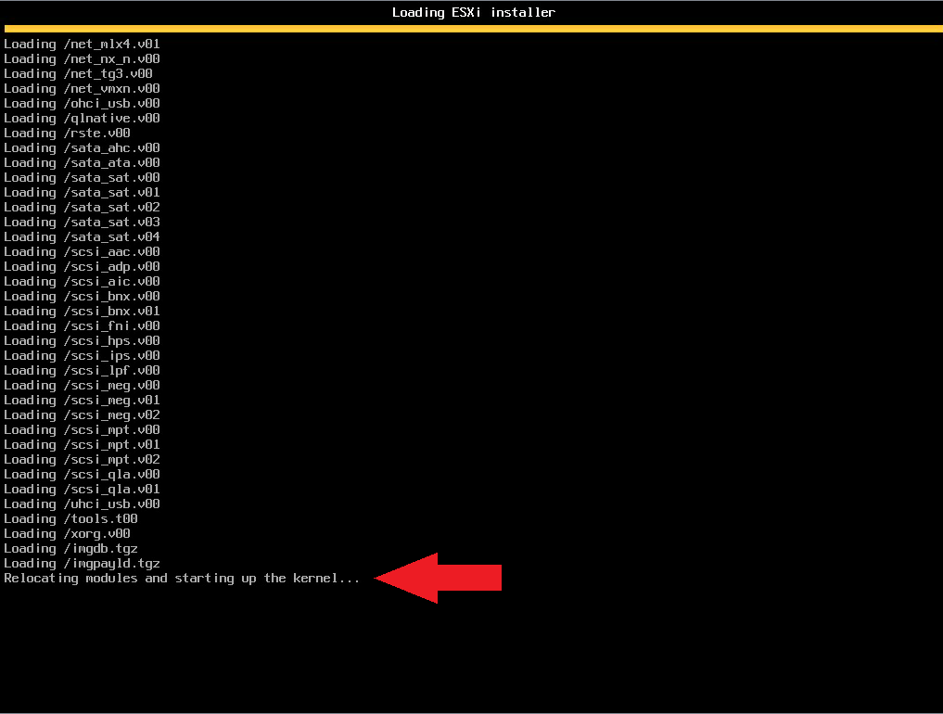943x714 pixels.
Task: Select the line 'Loading /net_mlx4.v01'
Action: (x=82, y=44)
